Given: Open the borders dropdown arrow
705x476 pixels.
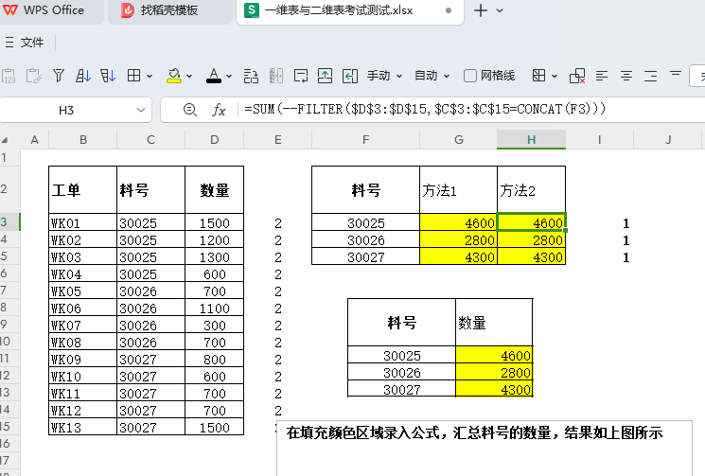Looking at the screenshot, I should [150, 76].
